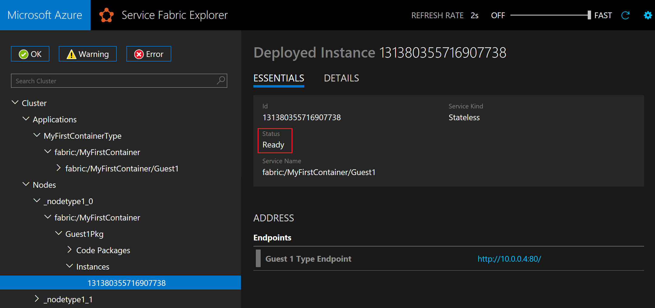Expand the fabric:/MyFirstContainer/Guest1 service node
This screenshot has width=655, height=308.
[x=59, y=168]
